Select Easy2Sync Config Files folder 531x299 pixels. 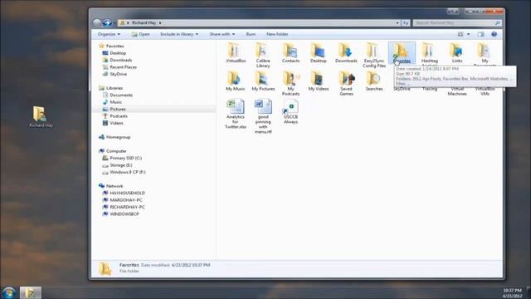point(374,56)
